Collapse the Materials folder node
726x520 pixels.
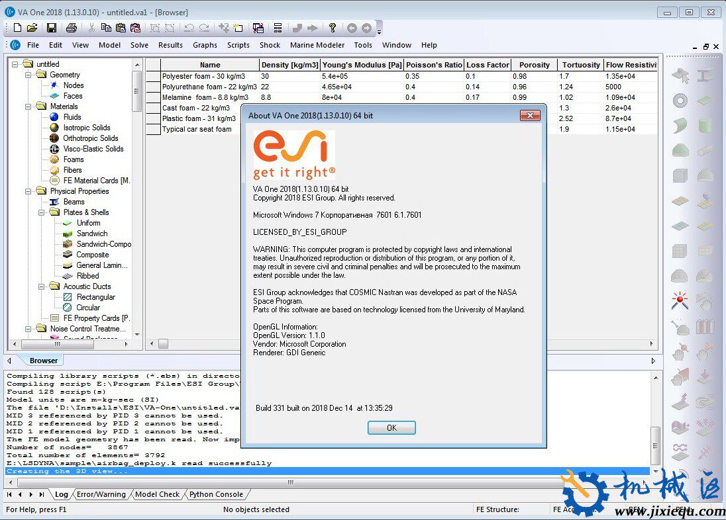coord(28,107)
